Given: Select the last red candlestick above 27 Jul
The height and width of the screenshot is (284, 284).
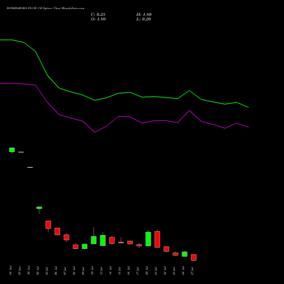Looking at the screenshot, I should [x=194, y=257].
